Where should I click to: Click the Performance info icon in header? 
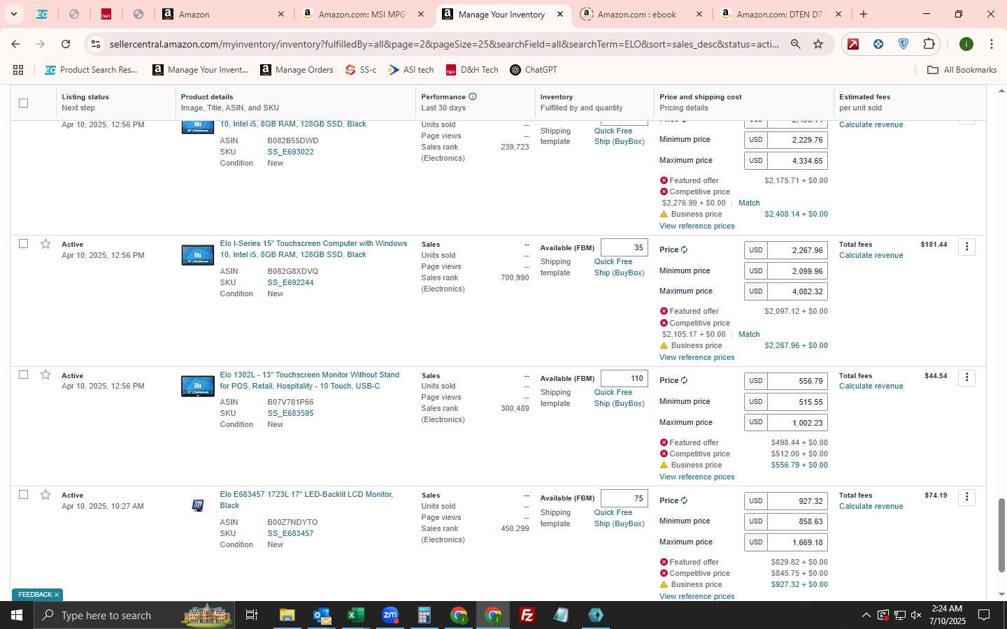click(473, 96)
